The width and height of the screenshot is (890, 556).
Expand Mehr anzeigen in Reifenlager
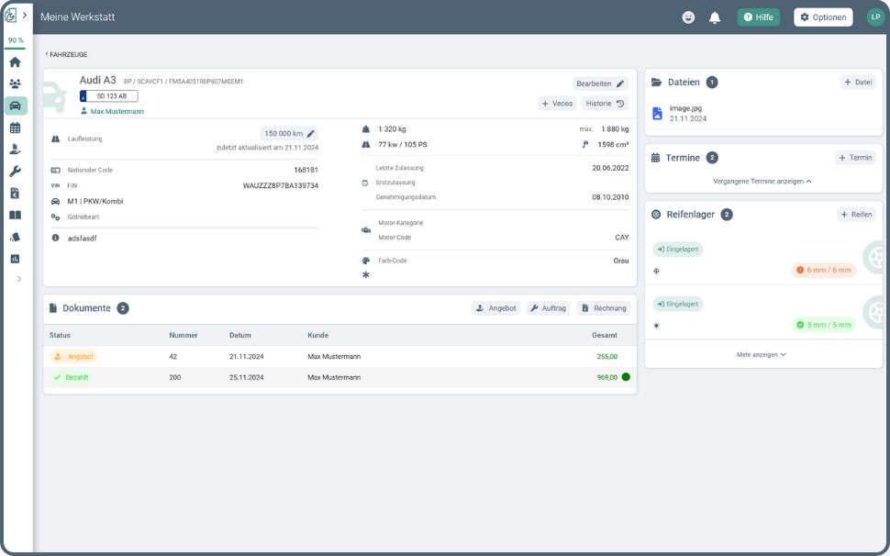(x=762, y=354)
